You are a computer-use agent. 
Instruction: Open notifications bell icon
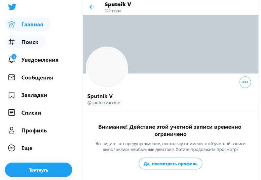tap(12, 60)
